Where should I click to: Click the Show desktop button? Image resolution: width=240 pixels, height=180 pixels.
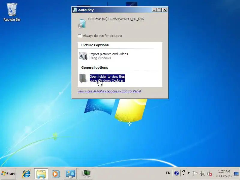coord(236,174)
